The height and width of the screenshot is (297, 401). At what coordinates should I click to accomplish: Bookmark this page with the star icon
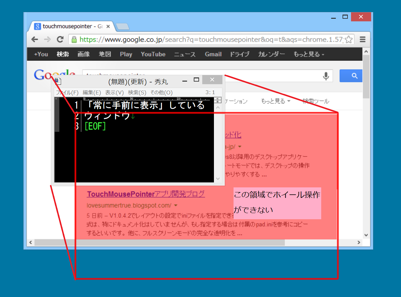point(348,39)
